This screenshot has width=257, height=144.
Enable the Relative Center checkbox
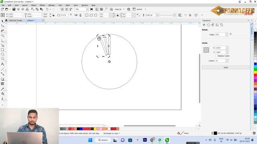216,56
